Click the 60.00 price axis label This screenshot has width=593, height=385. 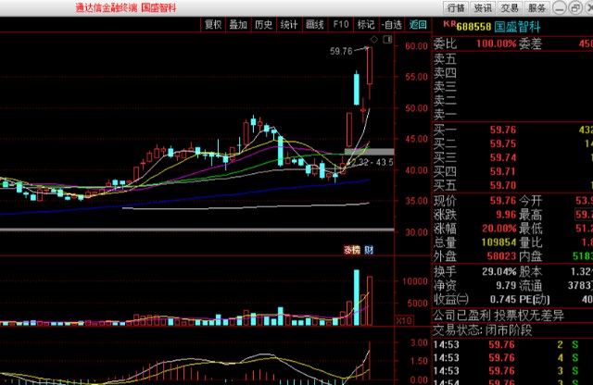[x=416, y=46]
